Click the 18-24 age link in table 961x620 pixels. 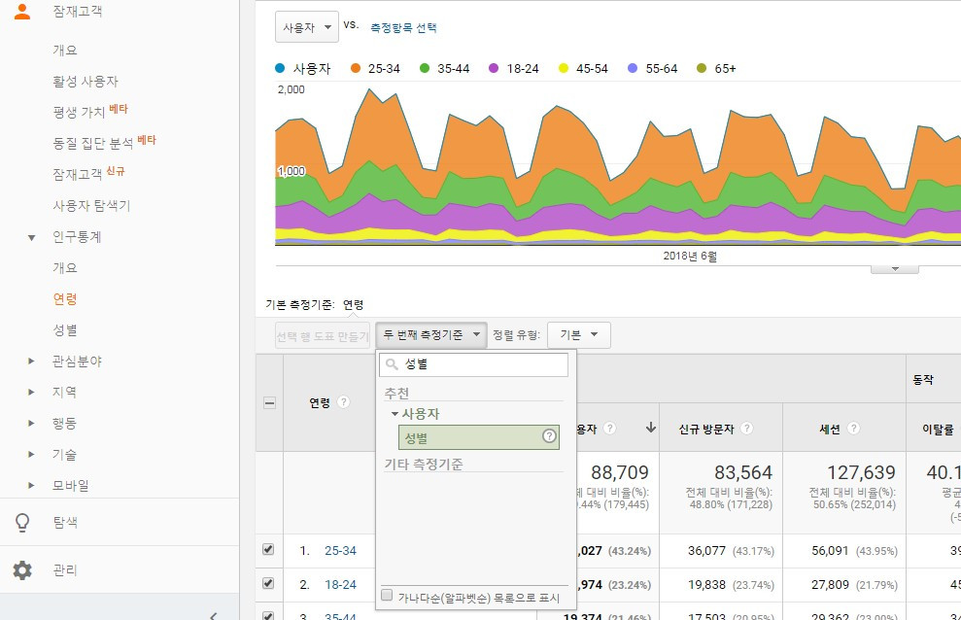340,584
